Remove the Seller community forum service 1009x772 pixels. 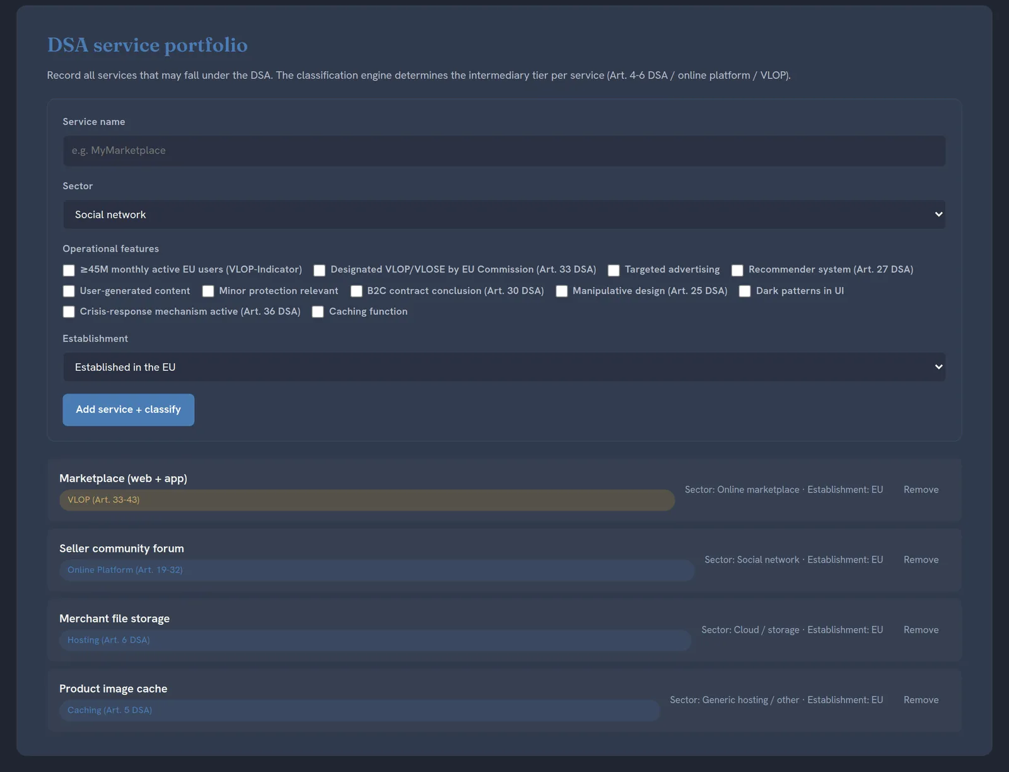coord(921,559)
